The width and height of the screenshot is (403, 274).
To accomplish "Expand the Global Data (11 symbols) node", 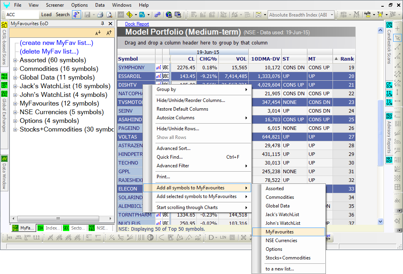I will click(15, 78).
